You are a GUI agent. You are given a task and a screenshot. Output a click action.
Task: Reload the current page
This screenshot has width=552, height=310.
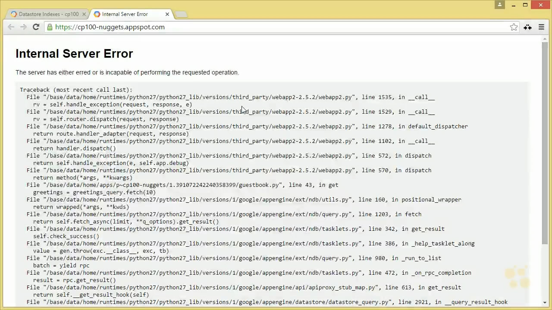coord(36,27)
